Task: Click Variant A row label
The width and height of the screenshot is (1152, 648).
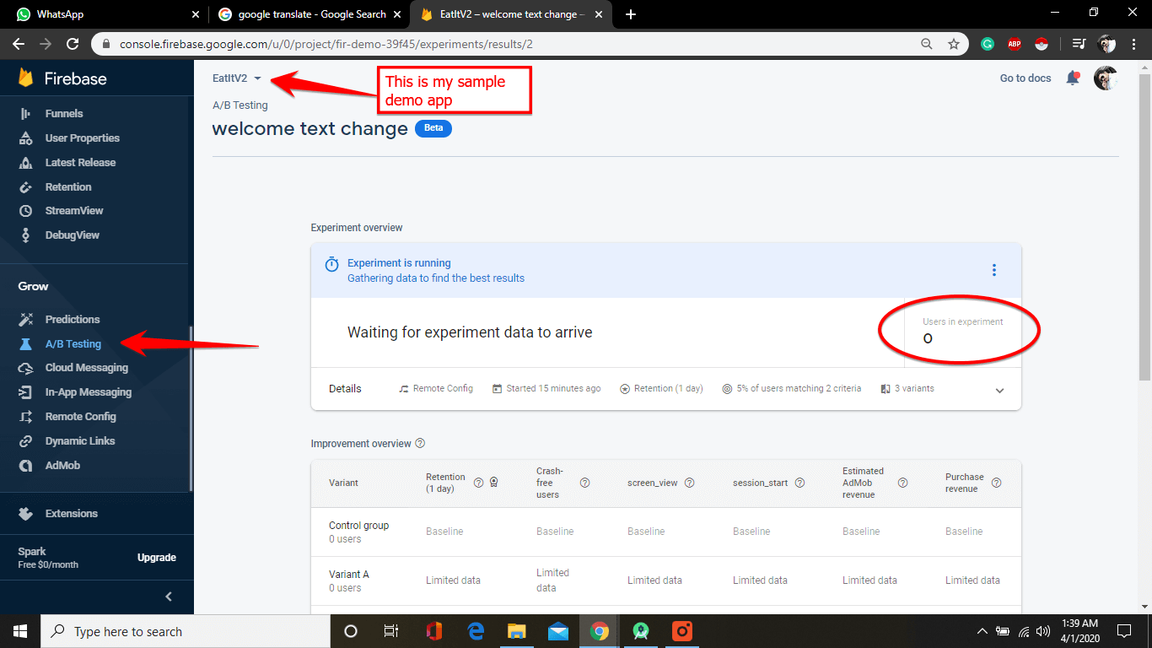Action: (x=349, y=574)
